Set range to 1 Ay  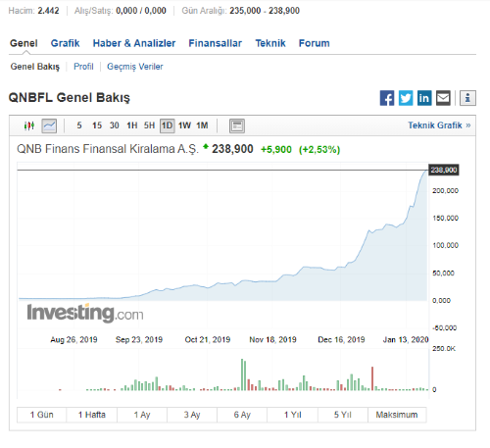142,415
